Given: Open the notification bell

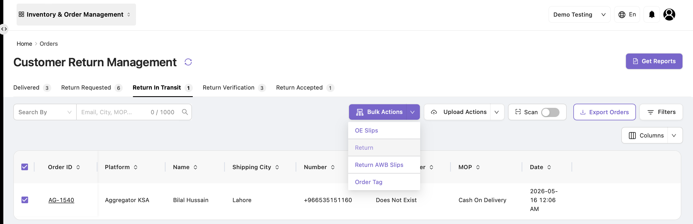Looking at the screenshot, I should click(652, 14).
